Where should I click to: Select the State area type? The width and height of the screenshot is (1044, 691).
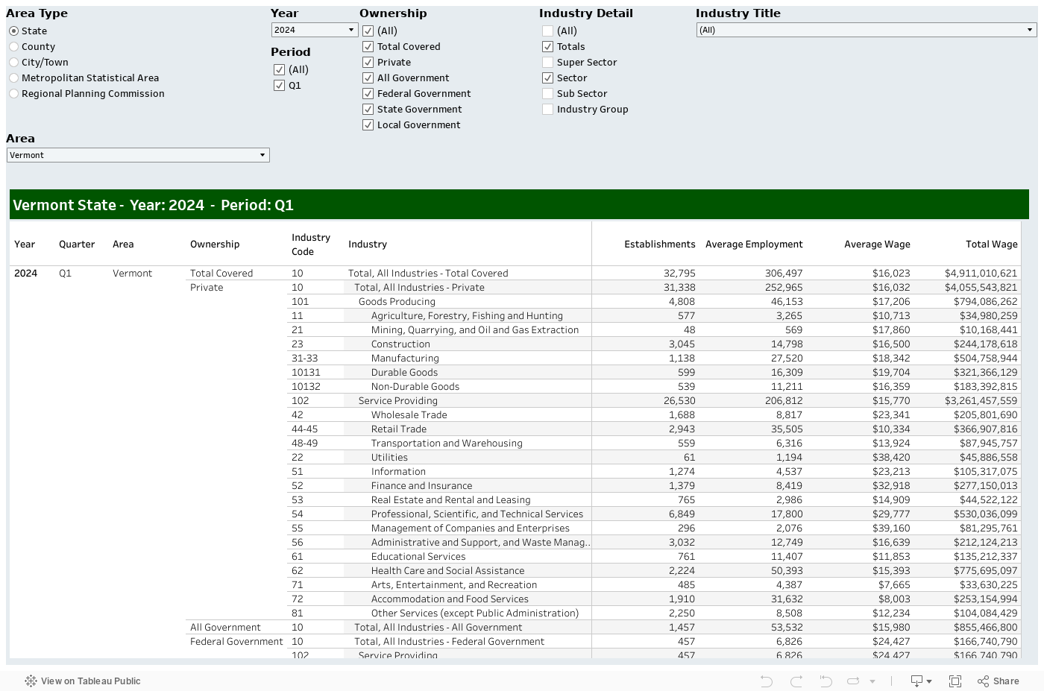coord(14,31)
